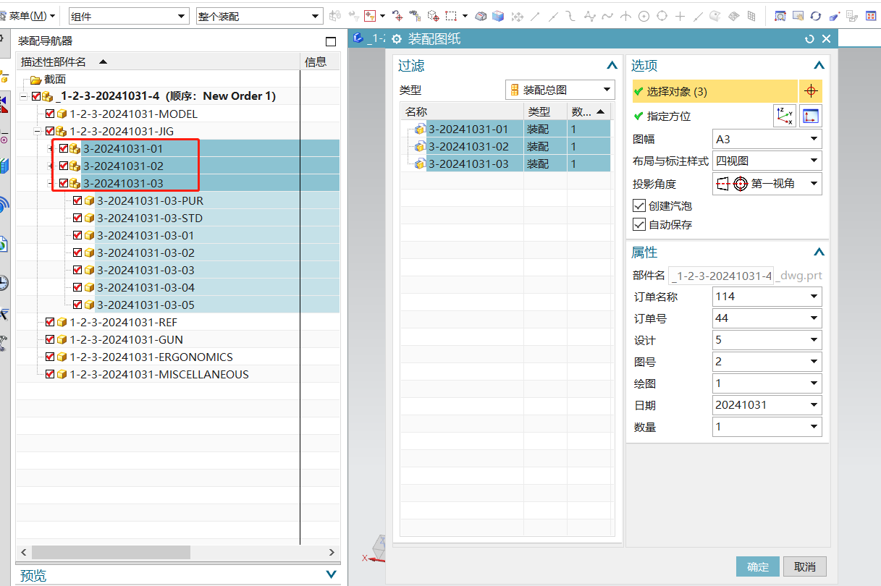Click the coordinate system orientation icon
The image size is (881, 586).
pyautogui.click(x=785, y=116)
